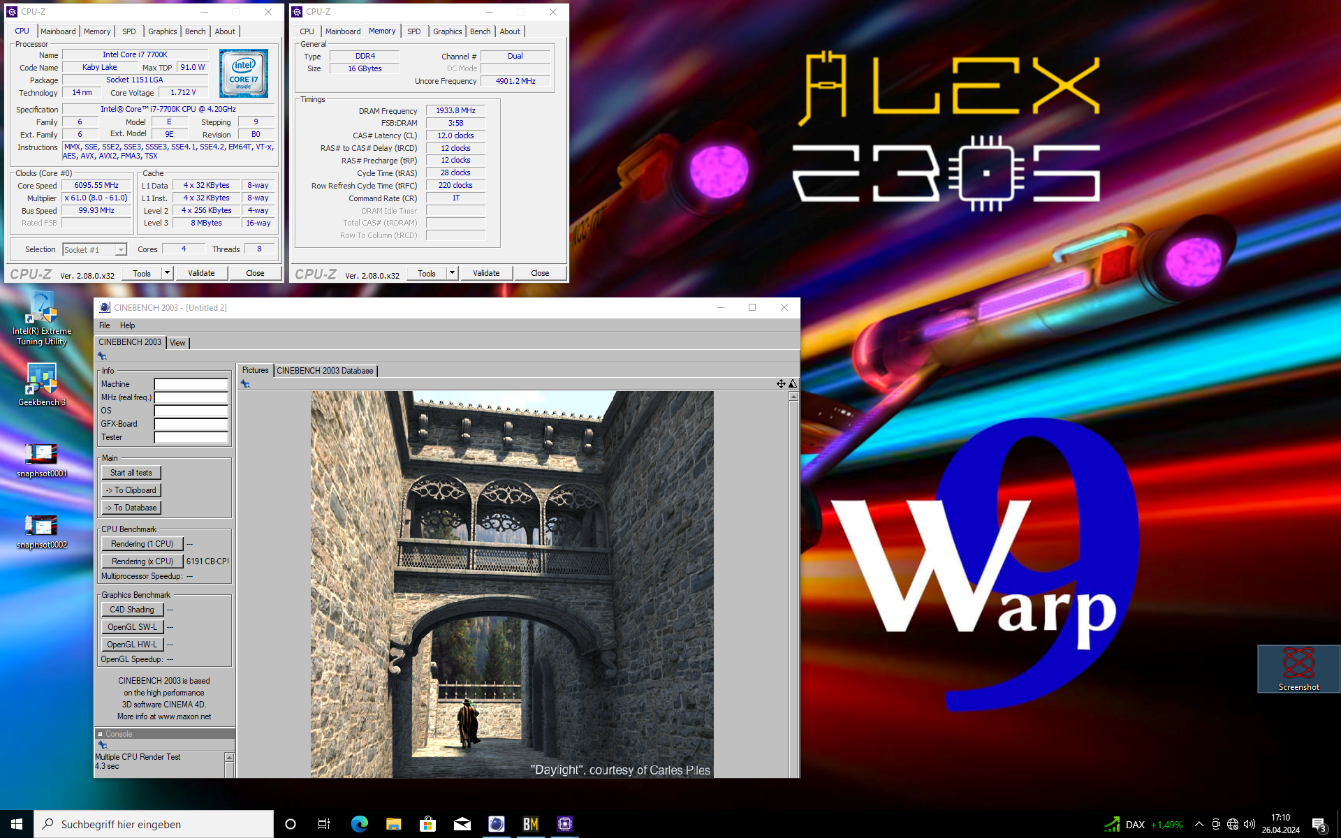Screen dimensions: 1341x838
Task: Expand Tools dropdown arrow in left CPU-Z window
Action: coord(167,273)
